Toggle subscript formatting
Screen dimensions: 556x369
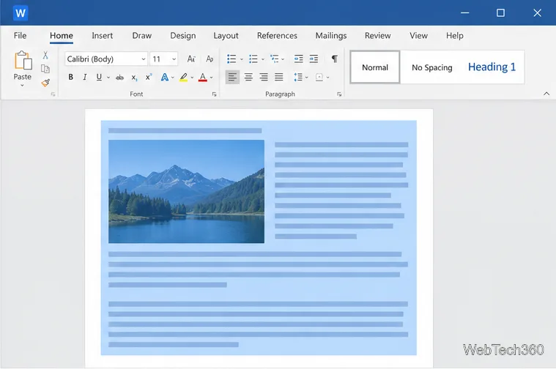click(x=134, y=78)
